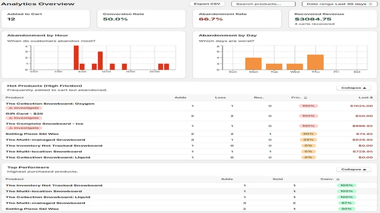Open the Date range Last 30 days dropdown
The height and width of the screenshot is (213, 380).
pyautogui.click(x=339, y=4)
